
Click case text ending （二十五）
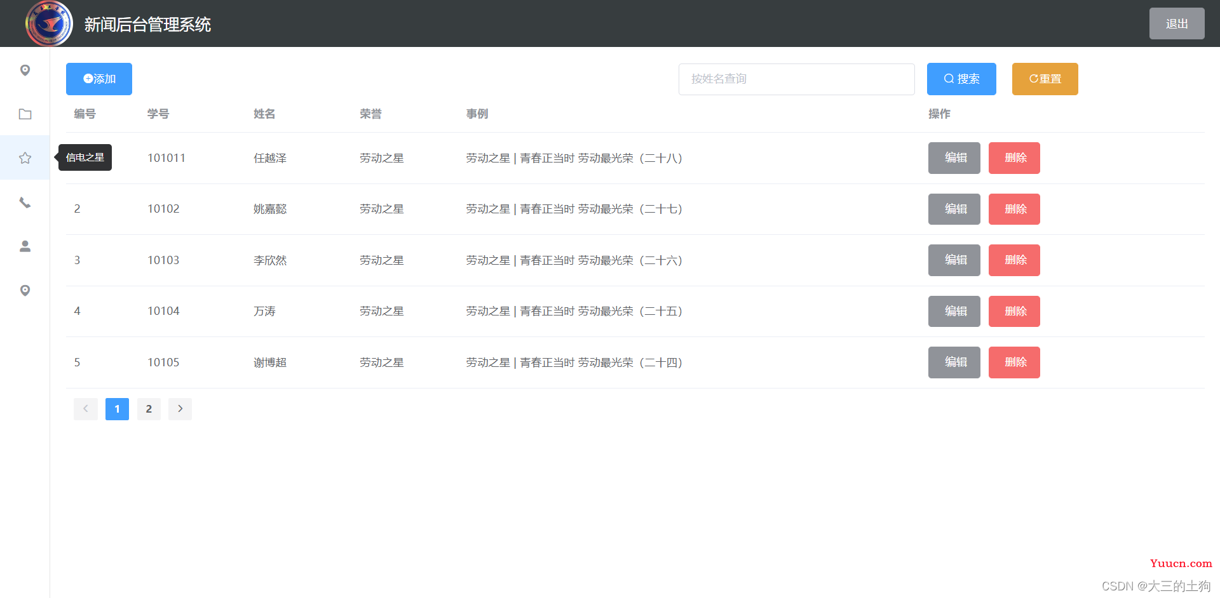[x=574, y=311]
